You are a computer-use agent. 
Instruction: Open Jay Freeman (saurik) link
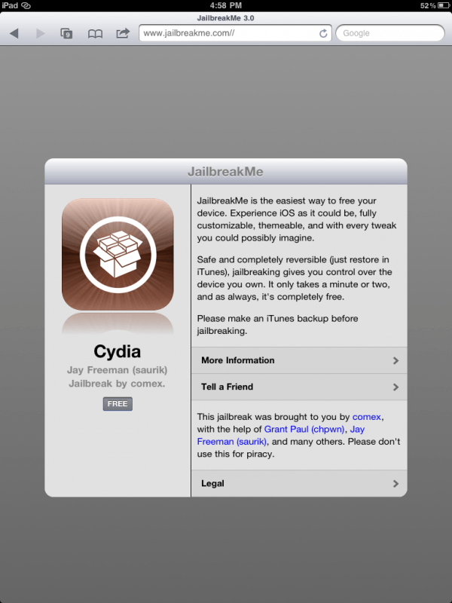click(x=280, y=436)
